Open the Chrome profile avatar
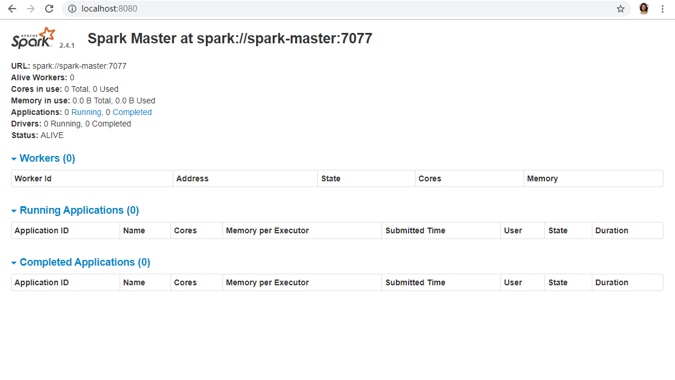This screenshot has width=675, height=380. pyautogui.click(x=644, y=9)
